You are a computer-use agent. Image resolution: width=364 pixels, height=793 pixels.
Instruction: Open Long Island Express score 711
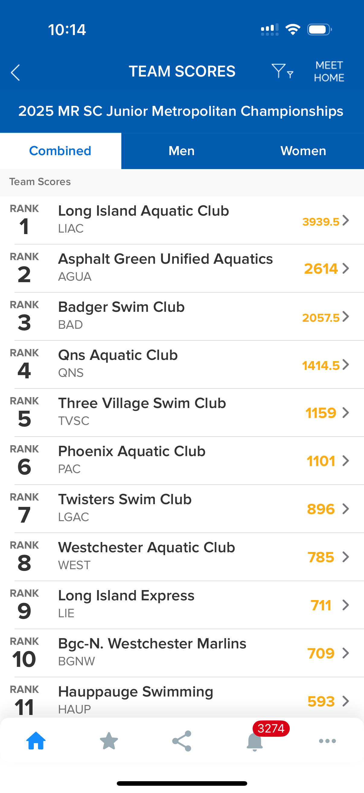tap(321, 605)
